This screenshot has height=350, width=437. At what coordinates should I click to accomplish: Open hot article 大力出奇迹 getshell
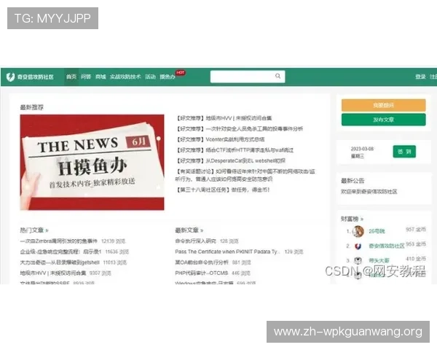(60, 262)
